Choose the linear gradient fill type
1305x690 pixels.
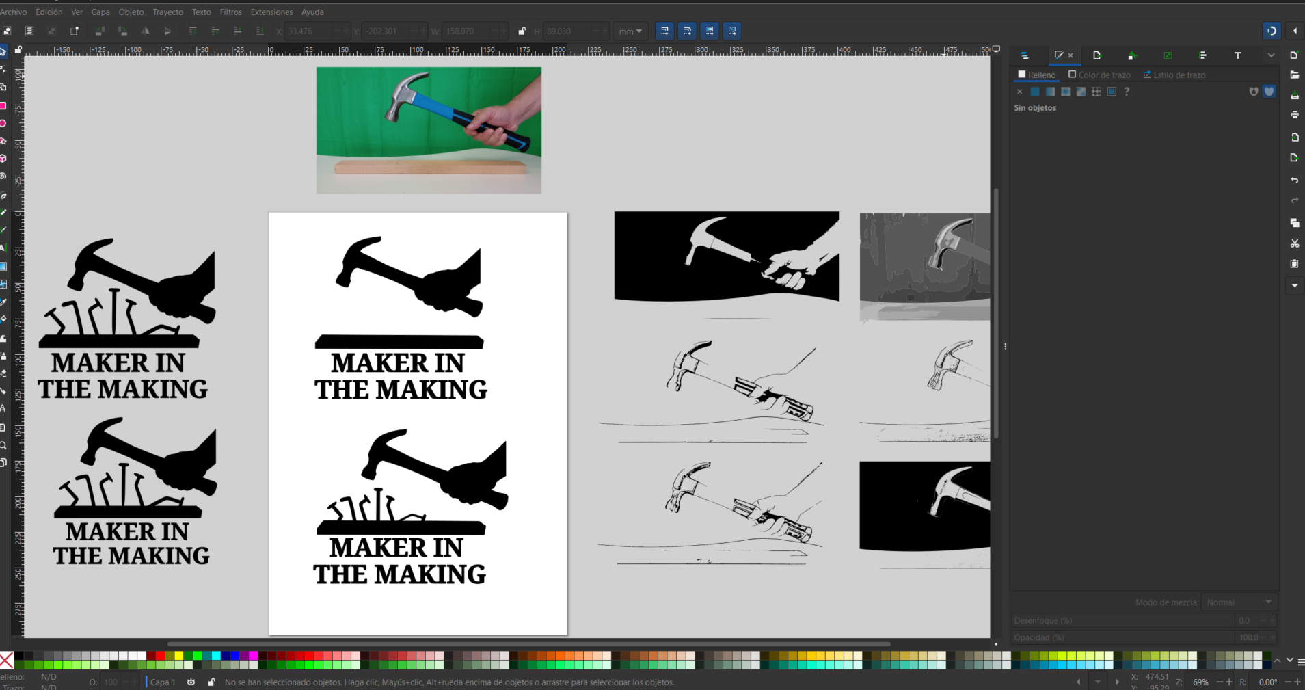[1050, 92]
